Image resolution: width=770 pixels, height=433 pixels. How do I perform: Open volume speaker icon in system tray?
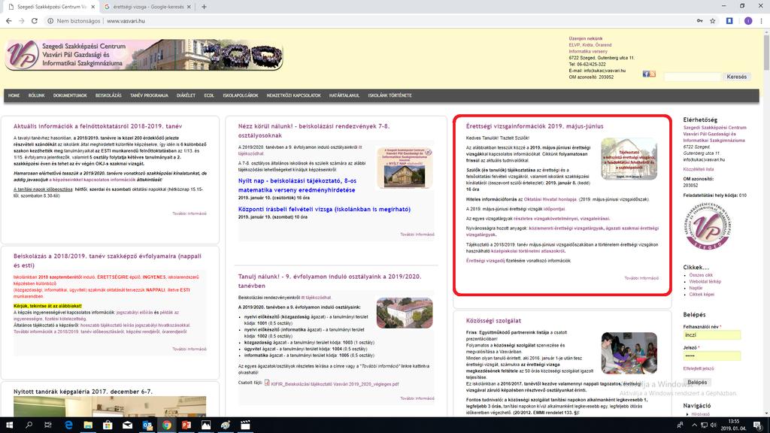tap(714, 425)
